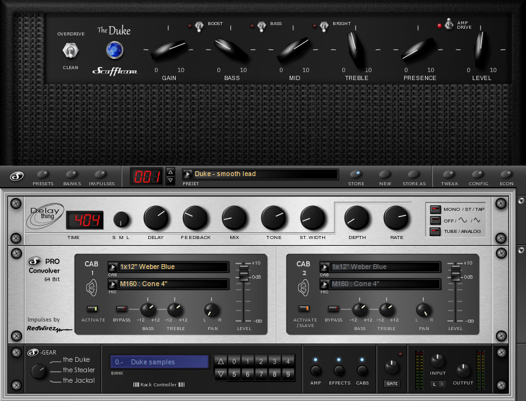Open the Econ tab
The height and width of the screenshot is (401, 526).
(x=506, y=174)
